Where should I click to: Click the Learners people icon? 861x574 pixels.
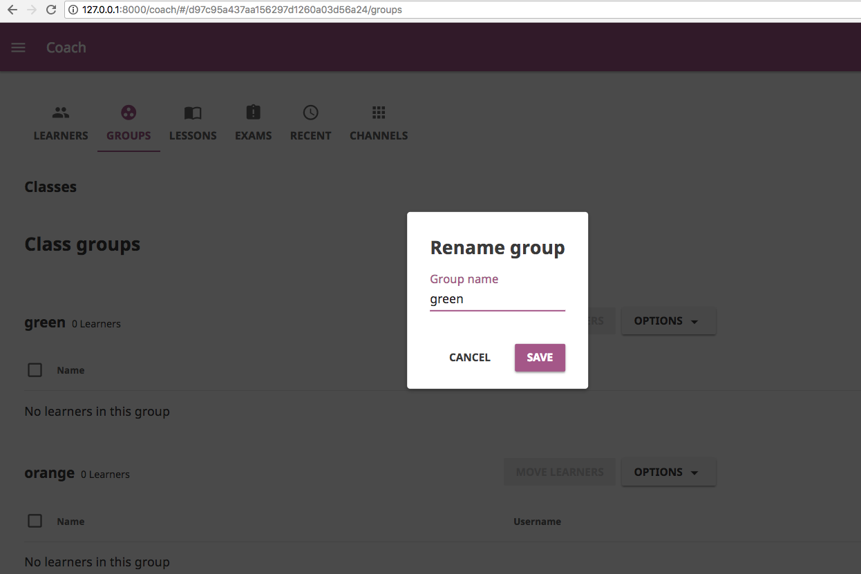pyautogui.click(x=61, y=112)
